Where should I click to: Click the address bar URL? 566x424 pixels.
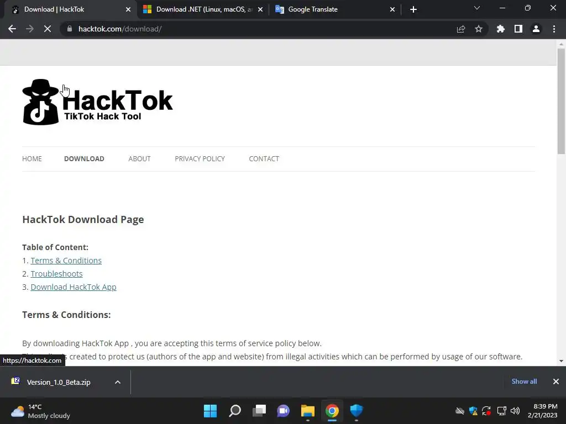coord(120,29)
